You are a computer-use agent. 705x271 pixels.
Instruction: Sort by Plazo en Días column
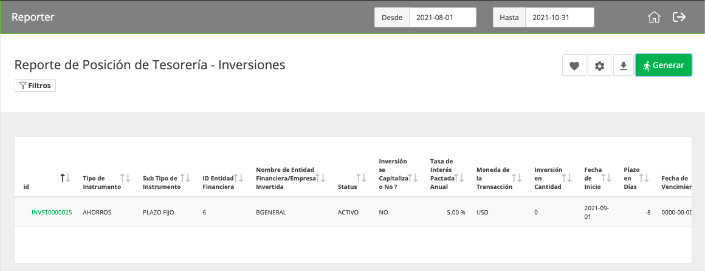click(644, 178)
